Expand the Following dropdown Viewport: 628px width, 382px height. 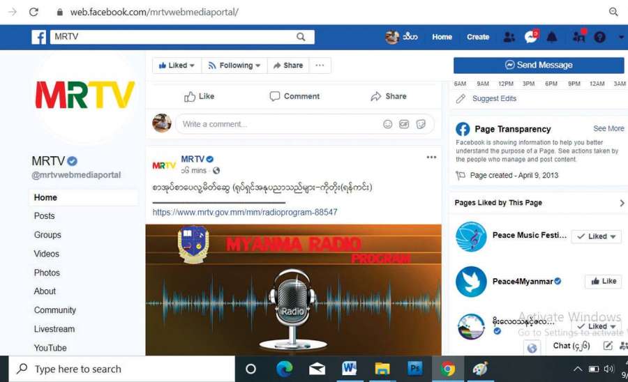pyautogui.click(x=234, y=66)
